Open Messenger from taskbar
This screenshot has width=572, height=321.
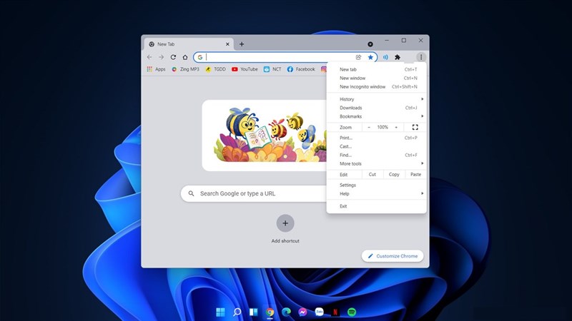(302, 312)
